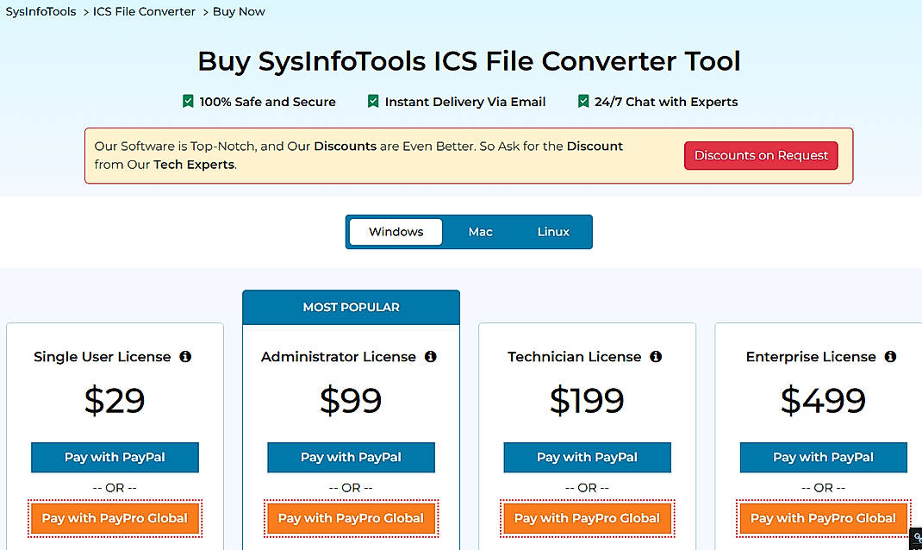Click the Instant Delivery Via Email text
The image size is (922, 550).
[465, 102]
